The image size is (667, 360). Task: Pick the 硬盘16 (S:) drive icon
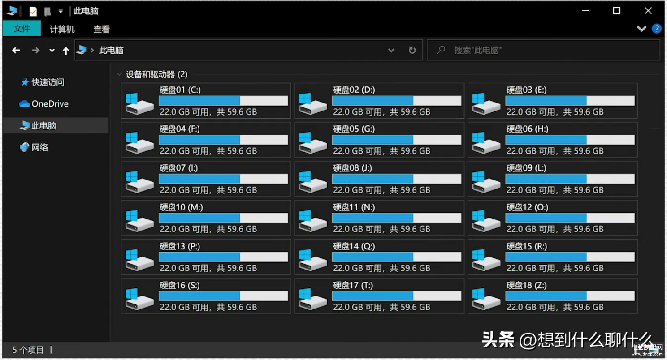(139, 299)
